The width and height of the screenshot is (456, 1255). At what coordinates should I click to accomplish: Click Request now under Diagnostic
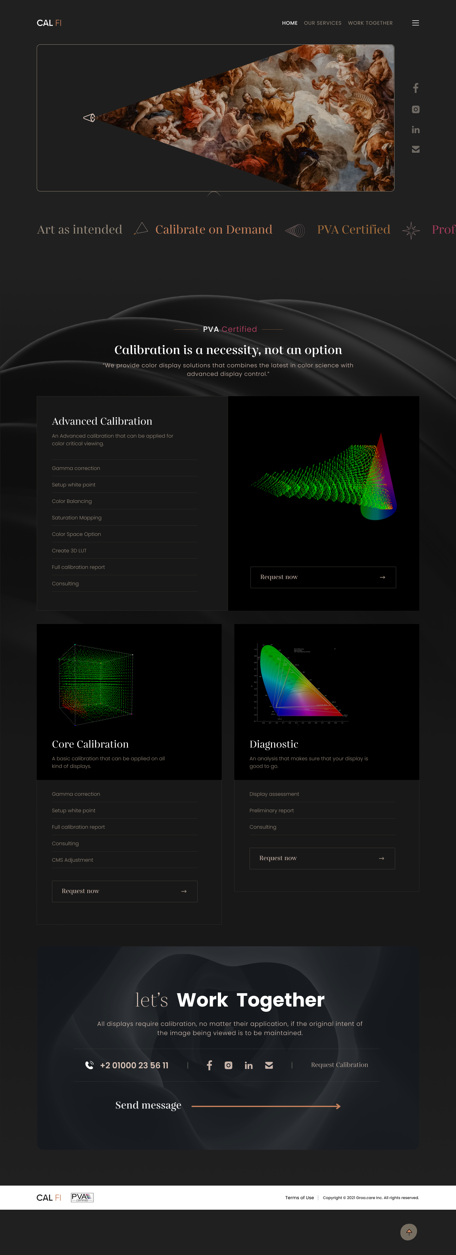(322, 859)
